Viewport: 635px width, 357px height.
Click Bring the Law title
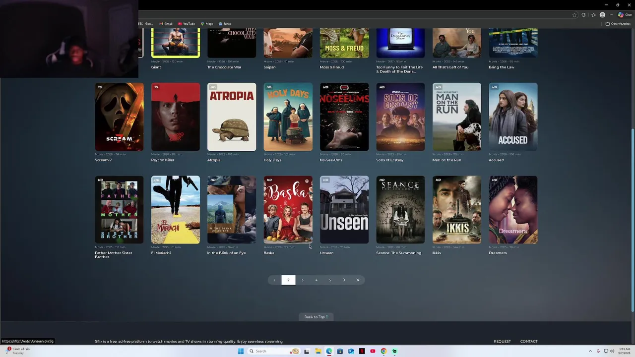[x=502, y=67]
